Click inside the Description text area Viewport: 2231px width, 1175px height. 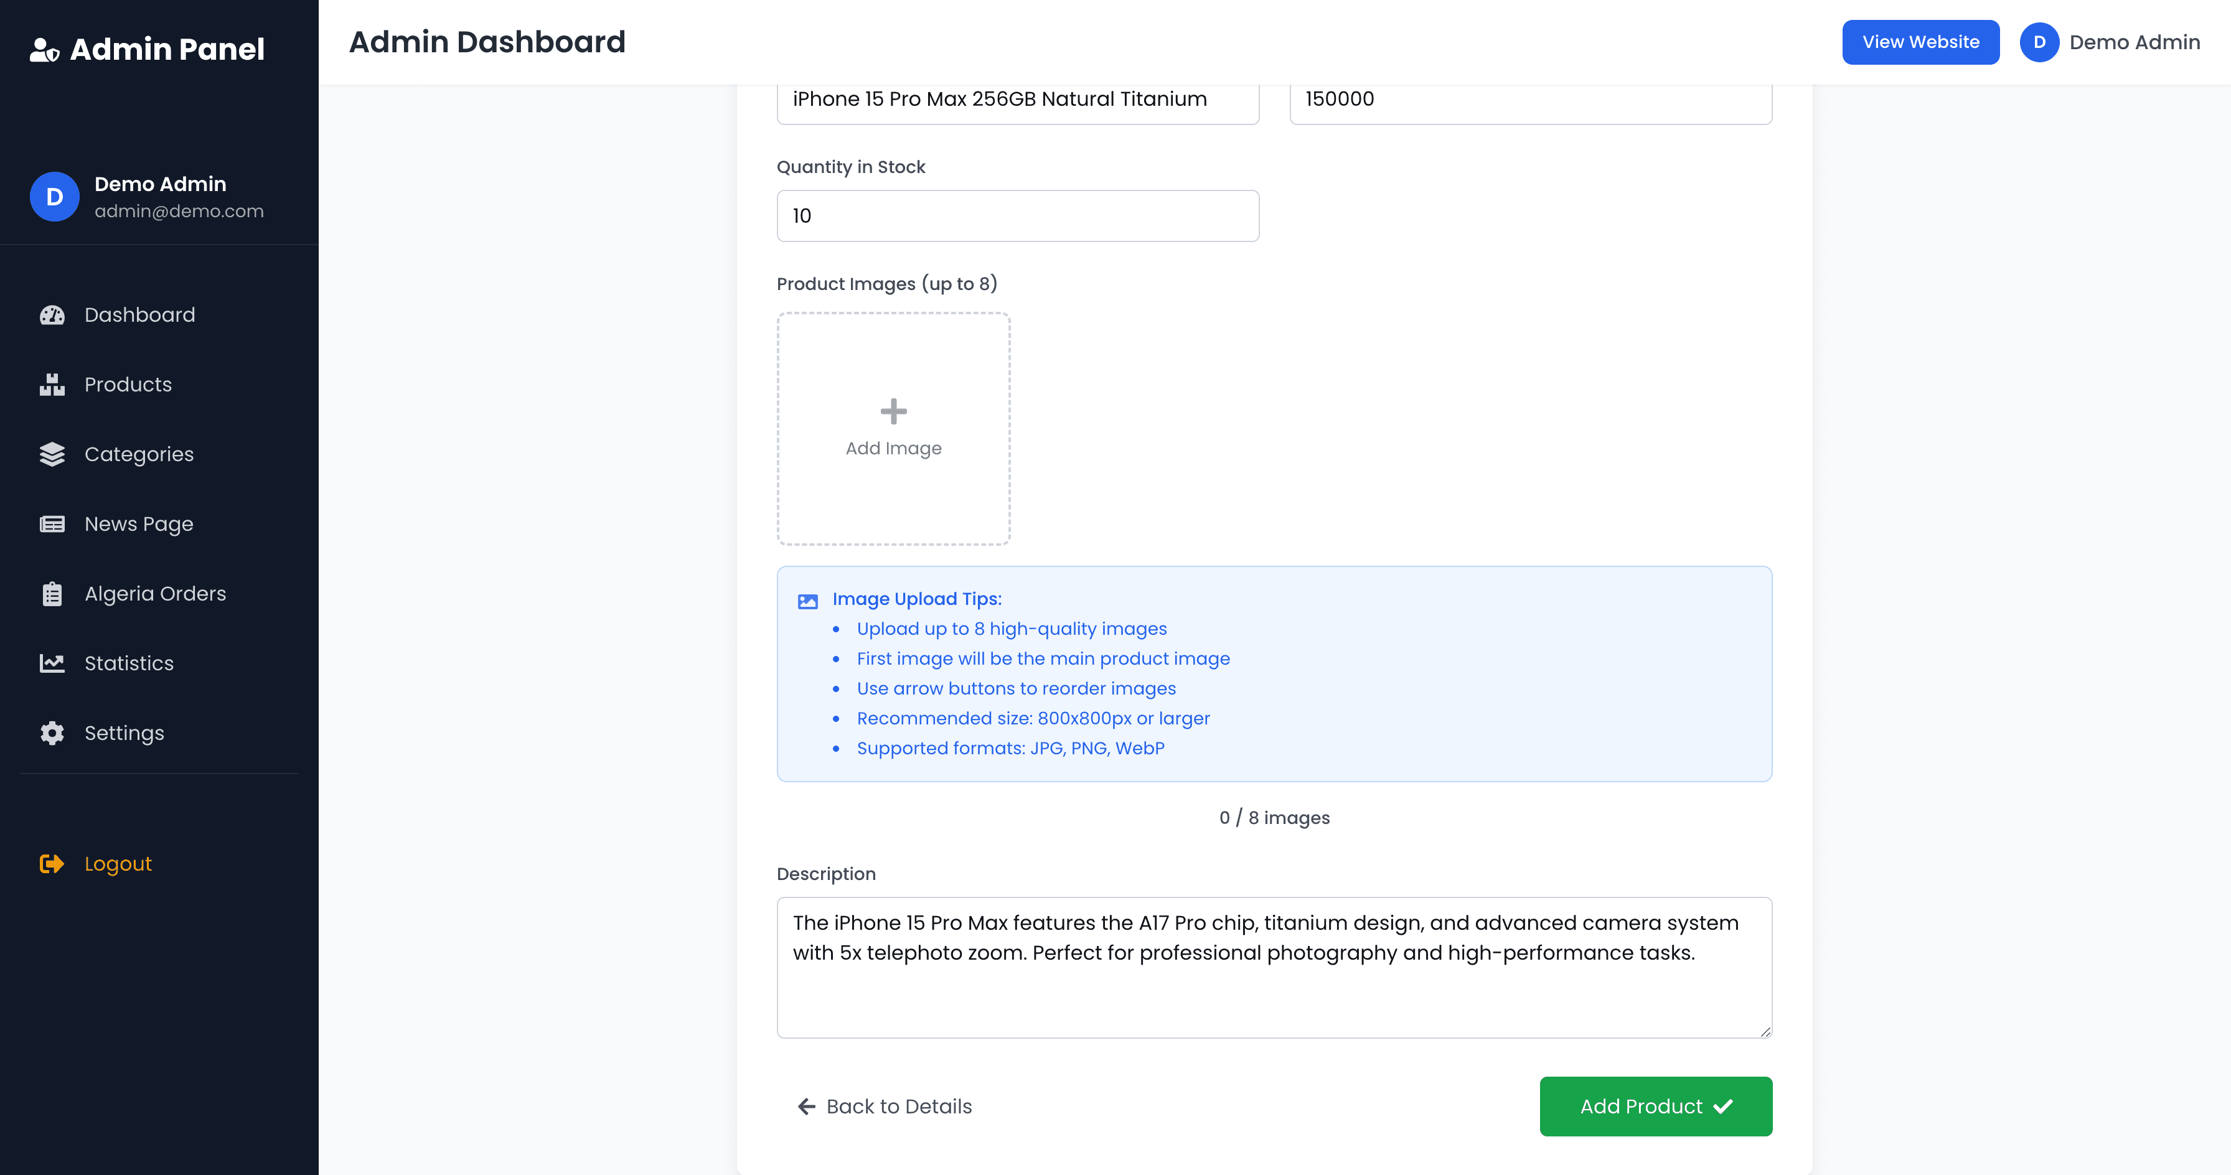(x=1273, y=968)
